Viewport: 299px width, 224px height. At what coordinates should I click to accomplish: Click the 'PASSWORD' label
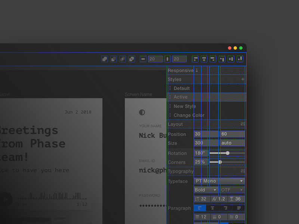150,195
